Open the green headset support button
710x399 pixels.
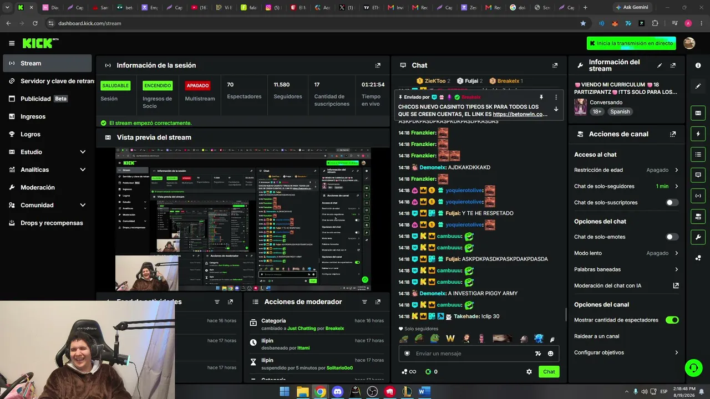(693, 367)
